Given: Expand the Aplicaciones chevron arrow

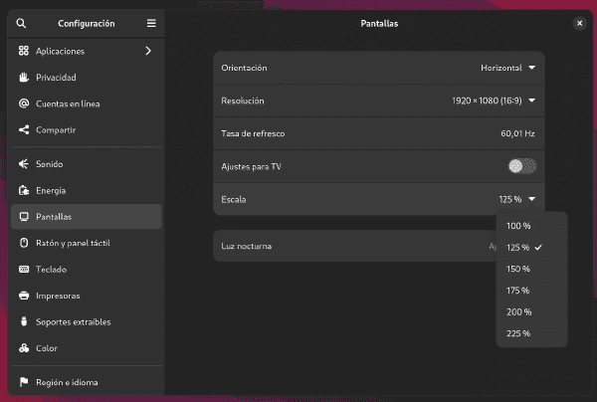Looking at the screenshot, I should tap(148, 51).
